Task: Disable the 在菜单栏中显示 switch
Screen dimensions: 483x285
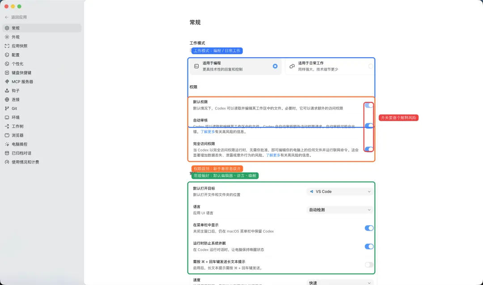Action: point(369,228)
